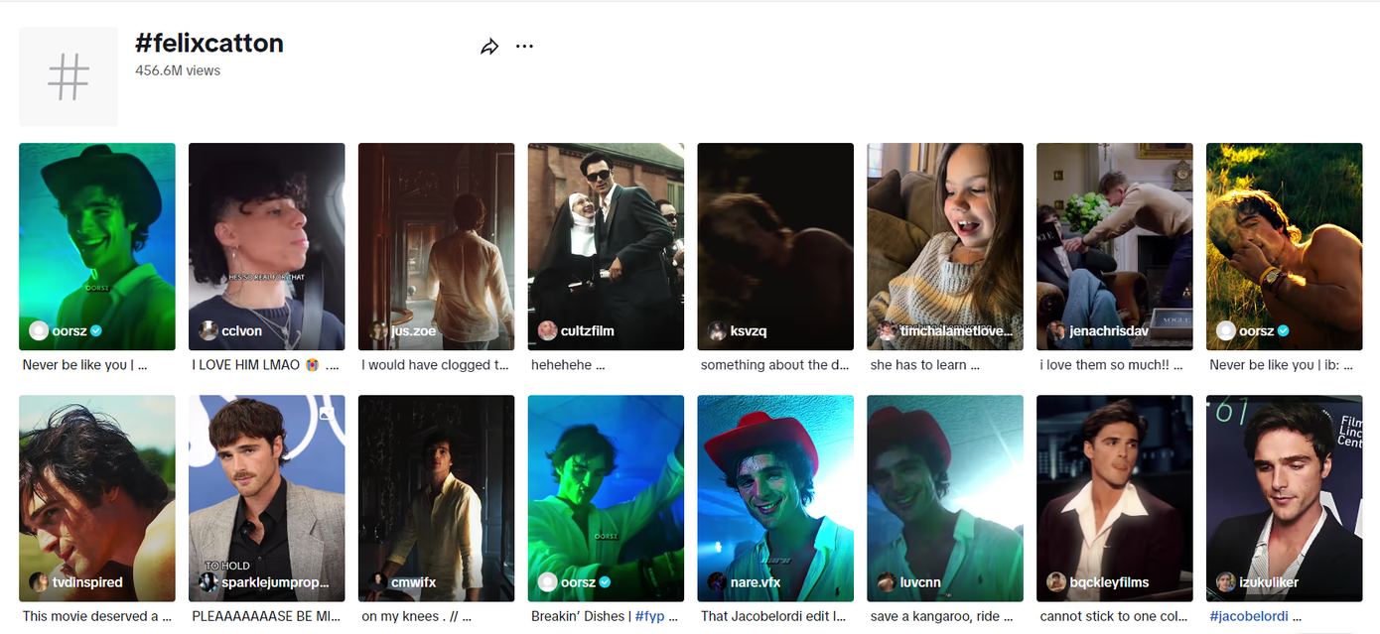This screenshot has width=1380, height=634.
Task: Click the photo carousel icon on sparklejumprop post
Action: [326, 414]
